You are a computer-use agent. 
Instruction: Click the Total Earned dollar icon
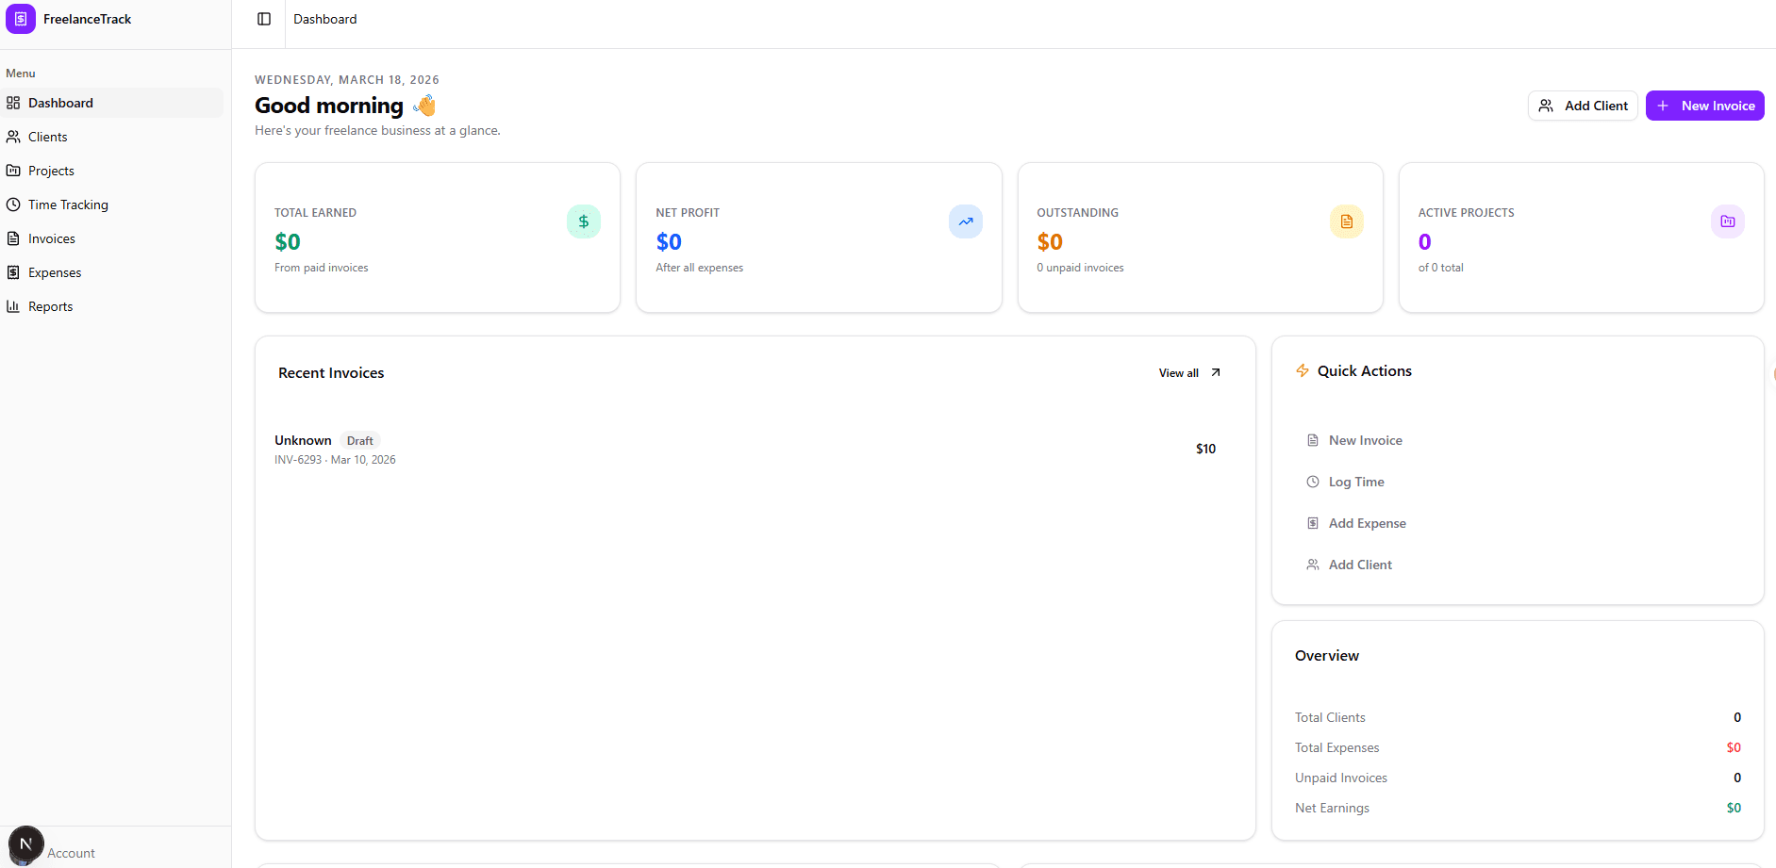click(x=584, y=221)
